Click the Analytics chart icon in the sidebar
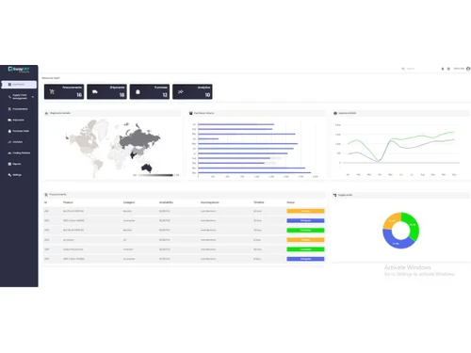 9,142
